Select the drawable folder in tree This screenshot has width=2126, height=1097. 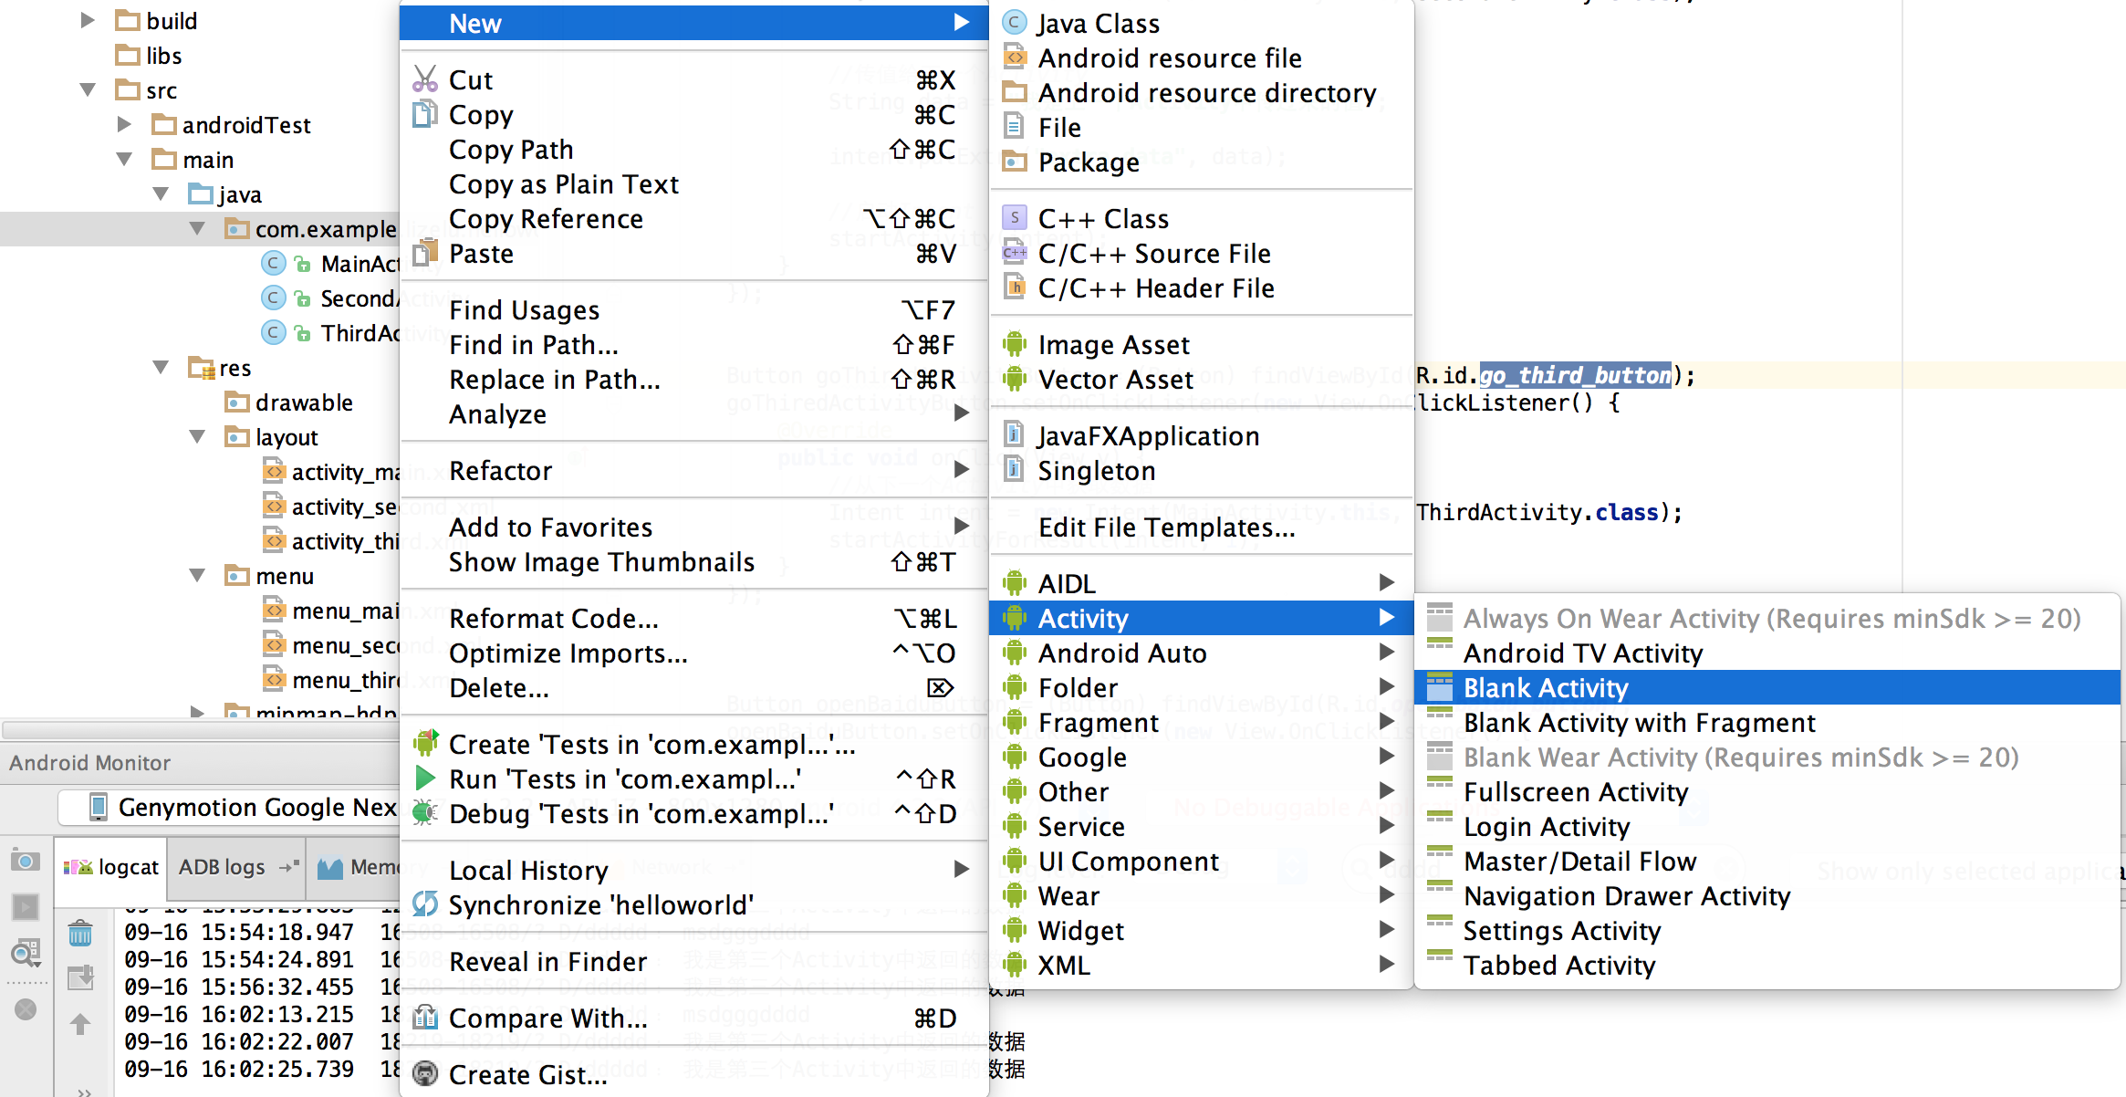(303, 402)
